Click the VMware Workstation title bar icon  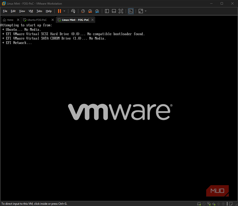point(4,3)
